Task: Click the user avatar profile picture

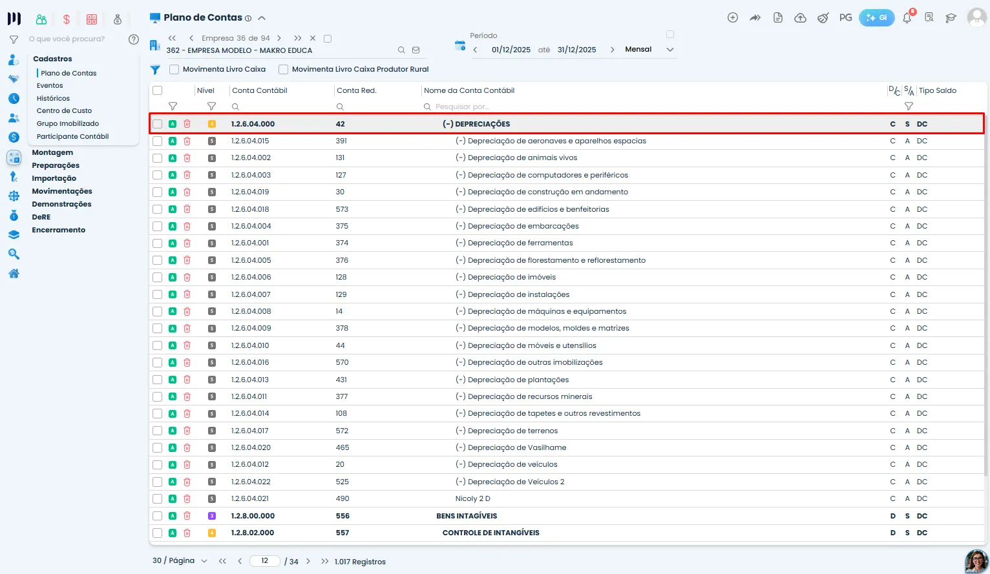Action: [x=976, y=18]
